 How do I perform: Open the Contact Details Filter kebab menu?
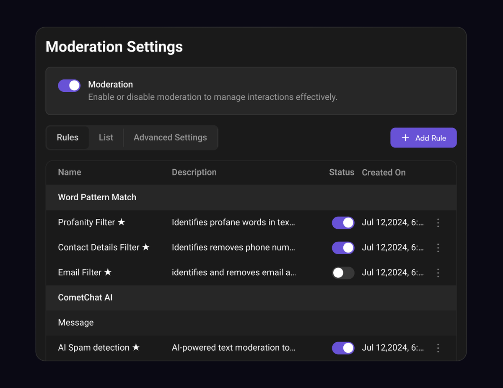[438, 248]
